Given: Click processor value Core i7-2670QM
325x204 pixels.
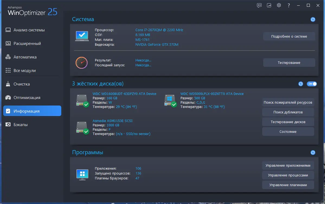Looking at the screenshot, I should point(159,30).
